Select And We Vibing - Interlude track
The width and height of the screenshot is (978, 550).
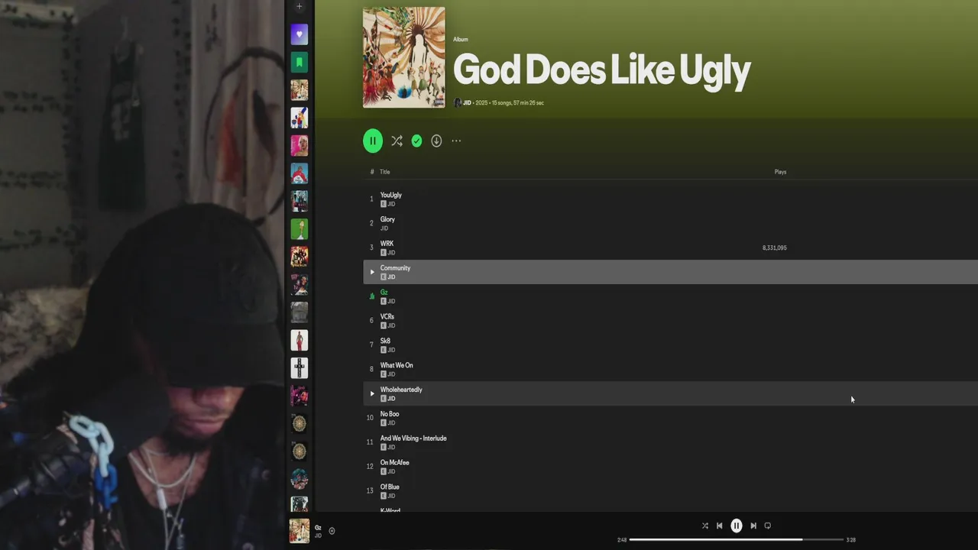[x=413, y=438]
